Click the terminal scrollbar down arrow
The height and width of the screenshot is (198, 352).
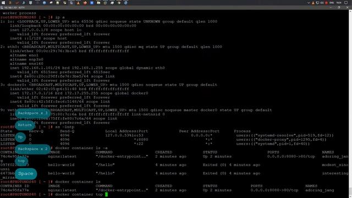coord(350,196)
